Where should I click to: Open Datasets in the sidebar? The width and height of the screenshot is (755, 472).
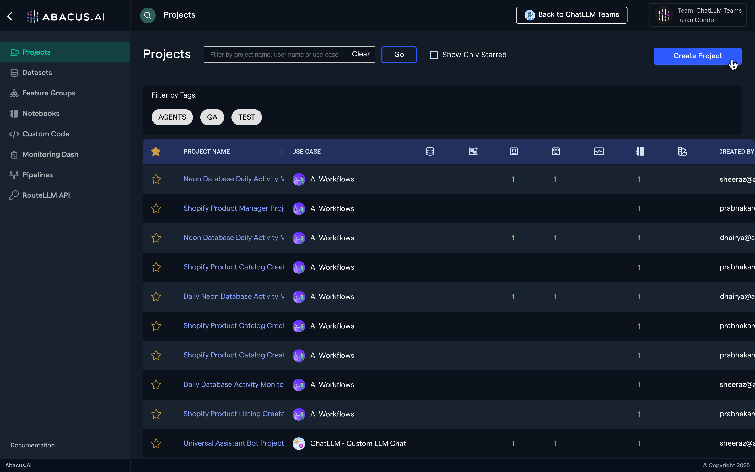pyautogui.click(x=37, y=72)
